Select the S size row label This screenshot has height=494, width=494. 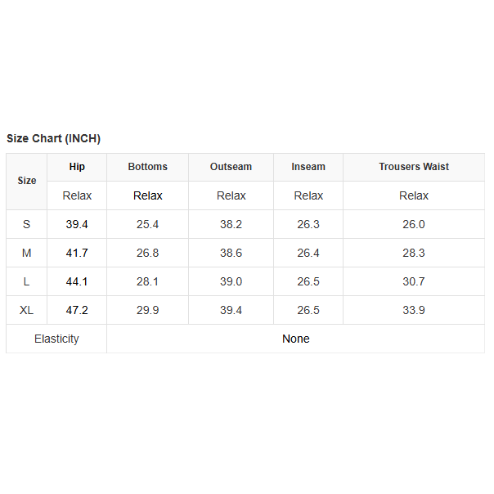point(27,224)
